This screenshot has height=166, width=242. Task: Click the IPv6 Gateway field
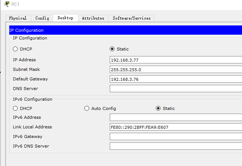coord(175,136)
